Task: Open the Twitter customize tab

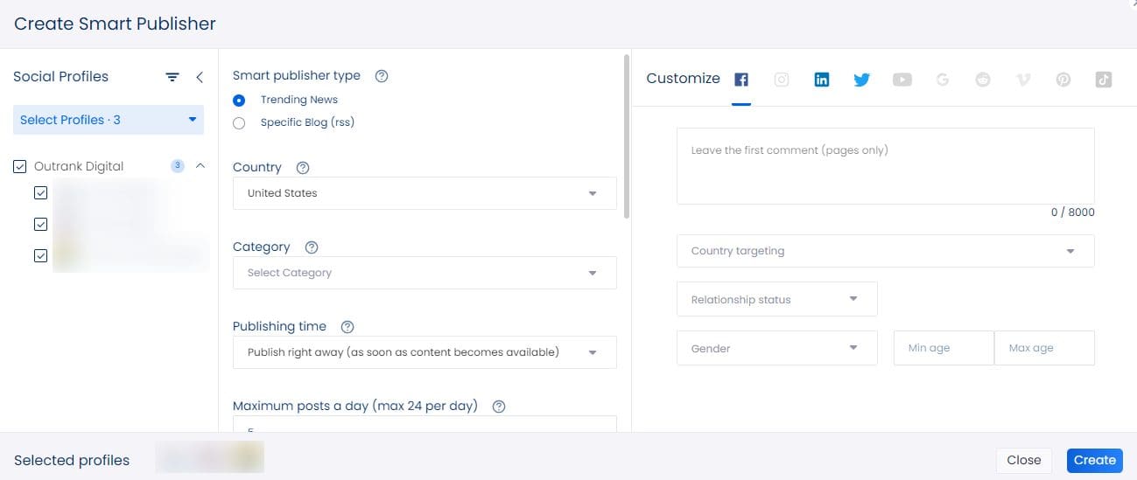Action: point(862,80)
